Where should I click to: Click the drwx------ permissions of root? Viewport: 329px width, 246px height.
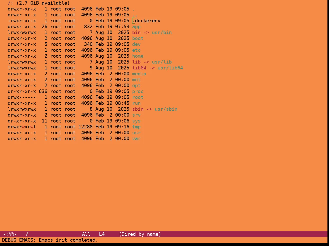[22, 97]
